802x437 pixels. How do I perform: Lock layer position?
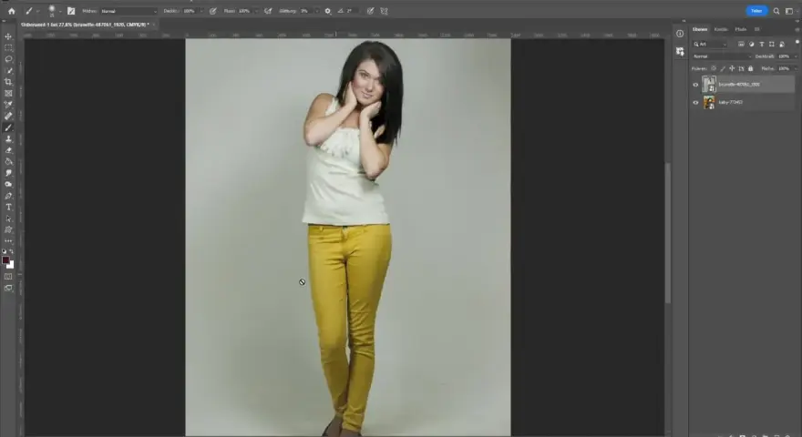[x=732, y=68]
